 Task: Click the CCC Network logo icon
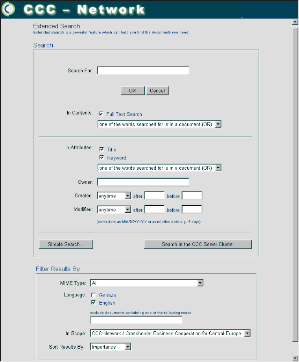[9, 9]
